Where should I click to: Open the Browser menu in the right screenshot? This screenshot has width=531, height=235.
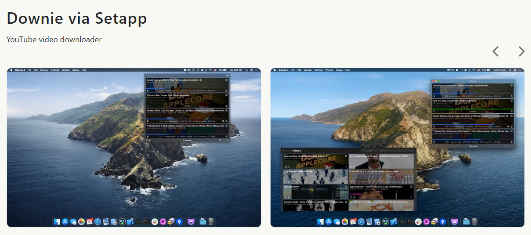point(308,70)
